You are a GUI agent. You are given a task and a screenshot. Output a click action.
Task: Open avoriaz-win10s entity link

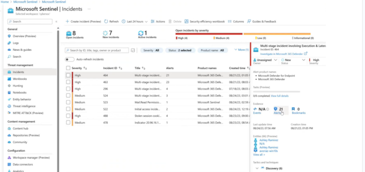tap(268, 151)
